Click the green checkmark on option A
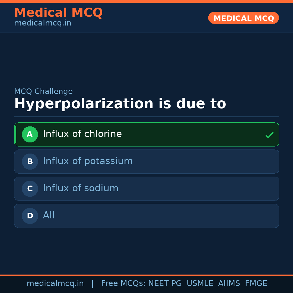Image resolution: width=293 pixels, height=293 pixels. tap(269, 135)
